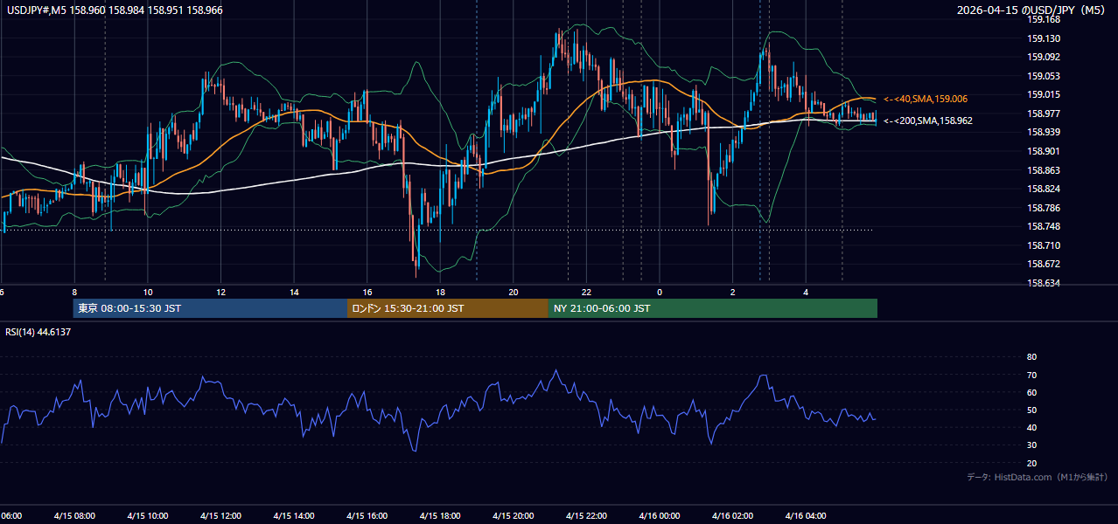This screenshot has width=1118, height=524.
Task: Click hour marker 12 under price chart
Action: 221,293
